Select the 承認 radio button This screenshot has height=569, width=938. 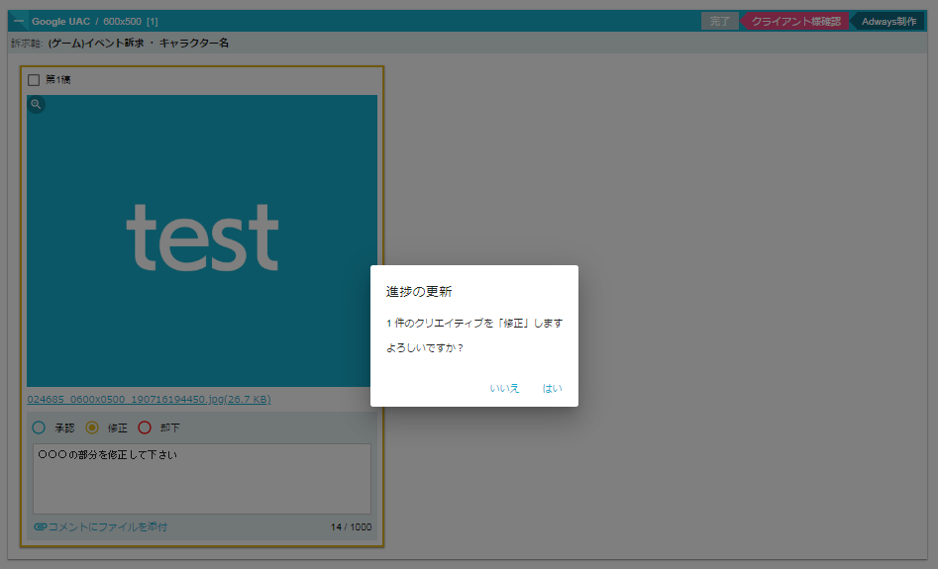pos(40,428)
